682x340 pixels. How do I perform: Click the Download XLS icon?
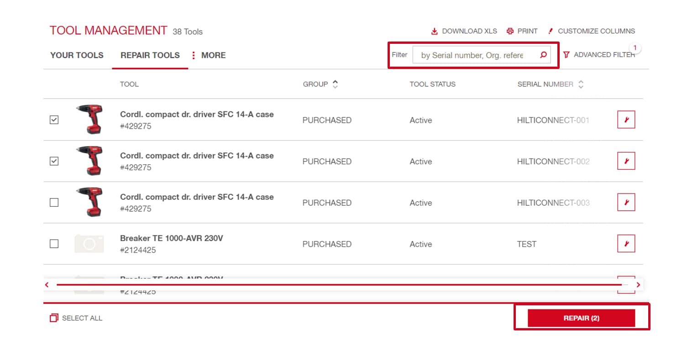click(434, 31)
